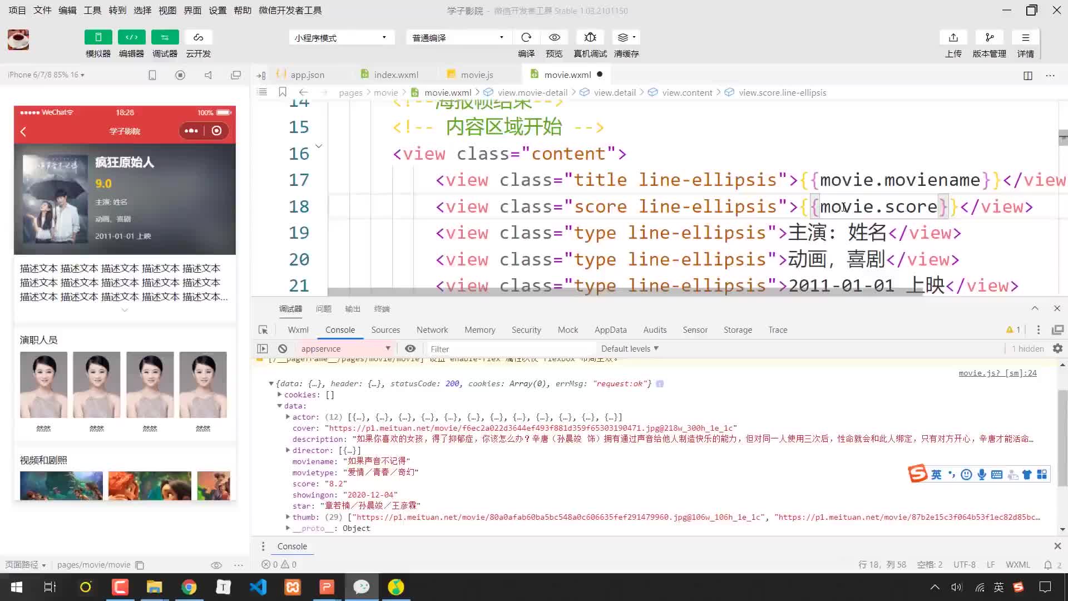Toggle simulator phone rotation icon
Viewport: 1068px width, 601px height.
tap(152, 75)
